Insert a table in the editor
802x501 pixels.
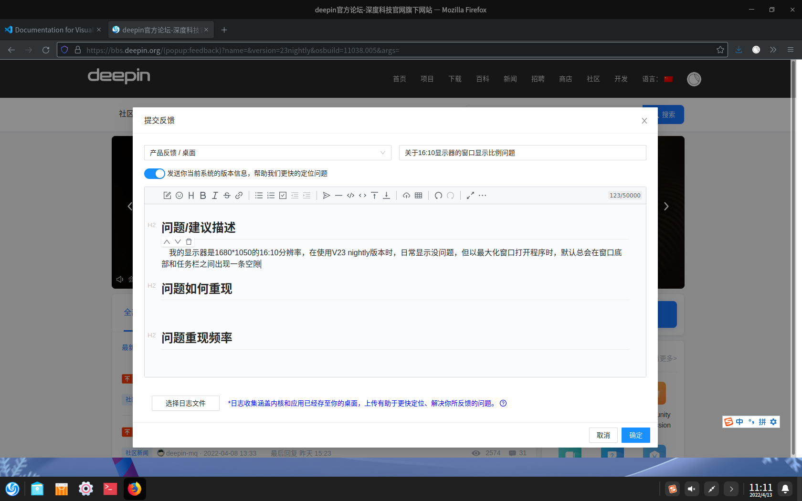418,196
